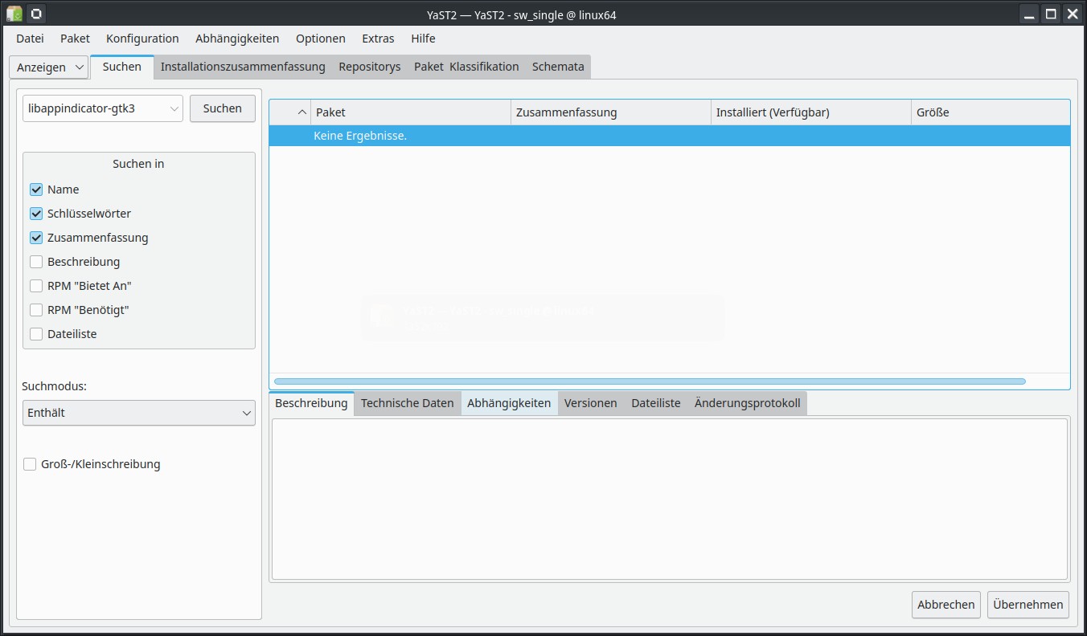
Task: Open the Technische Daten tab
Action: coord(407,403)
